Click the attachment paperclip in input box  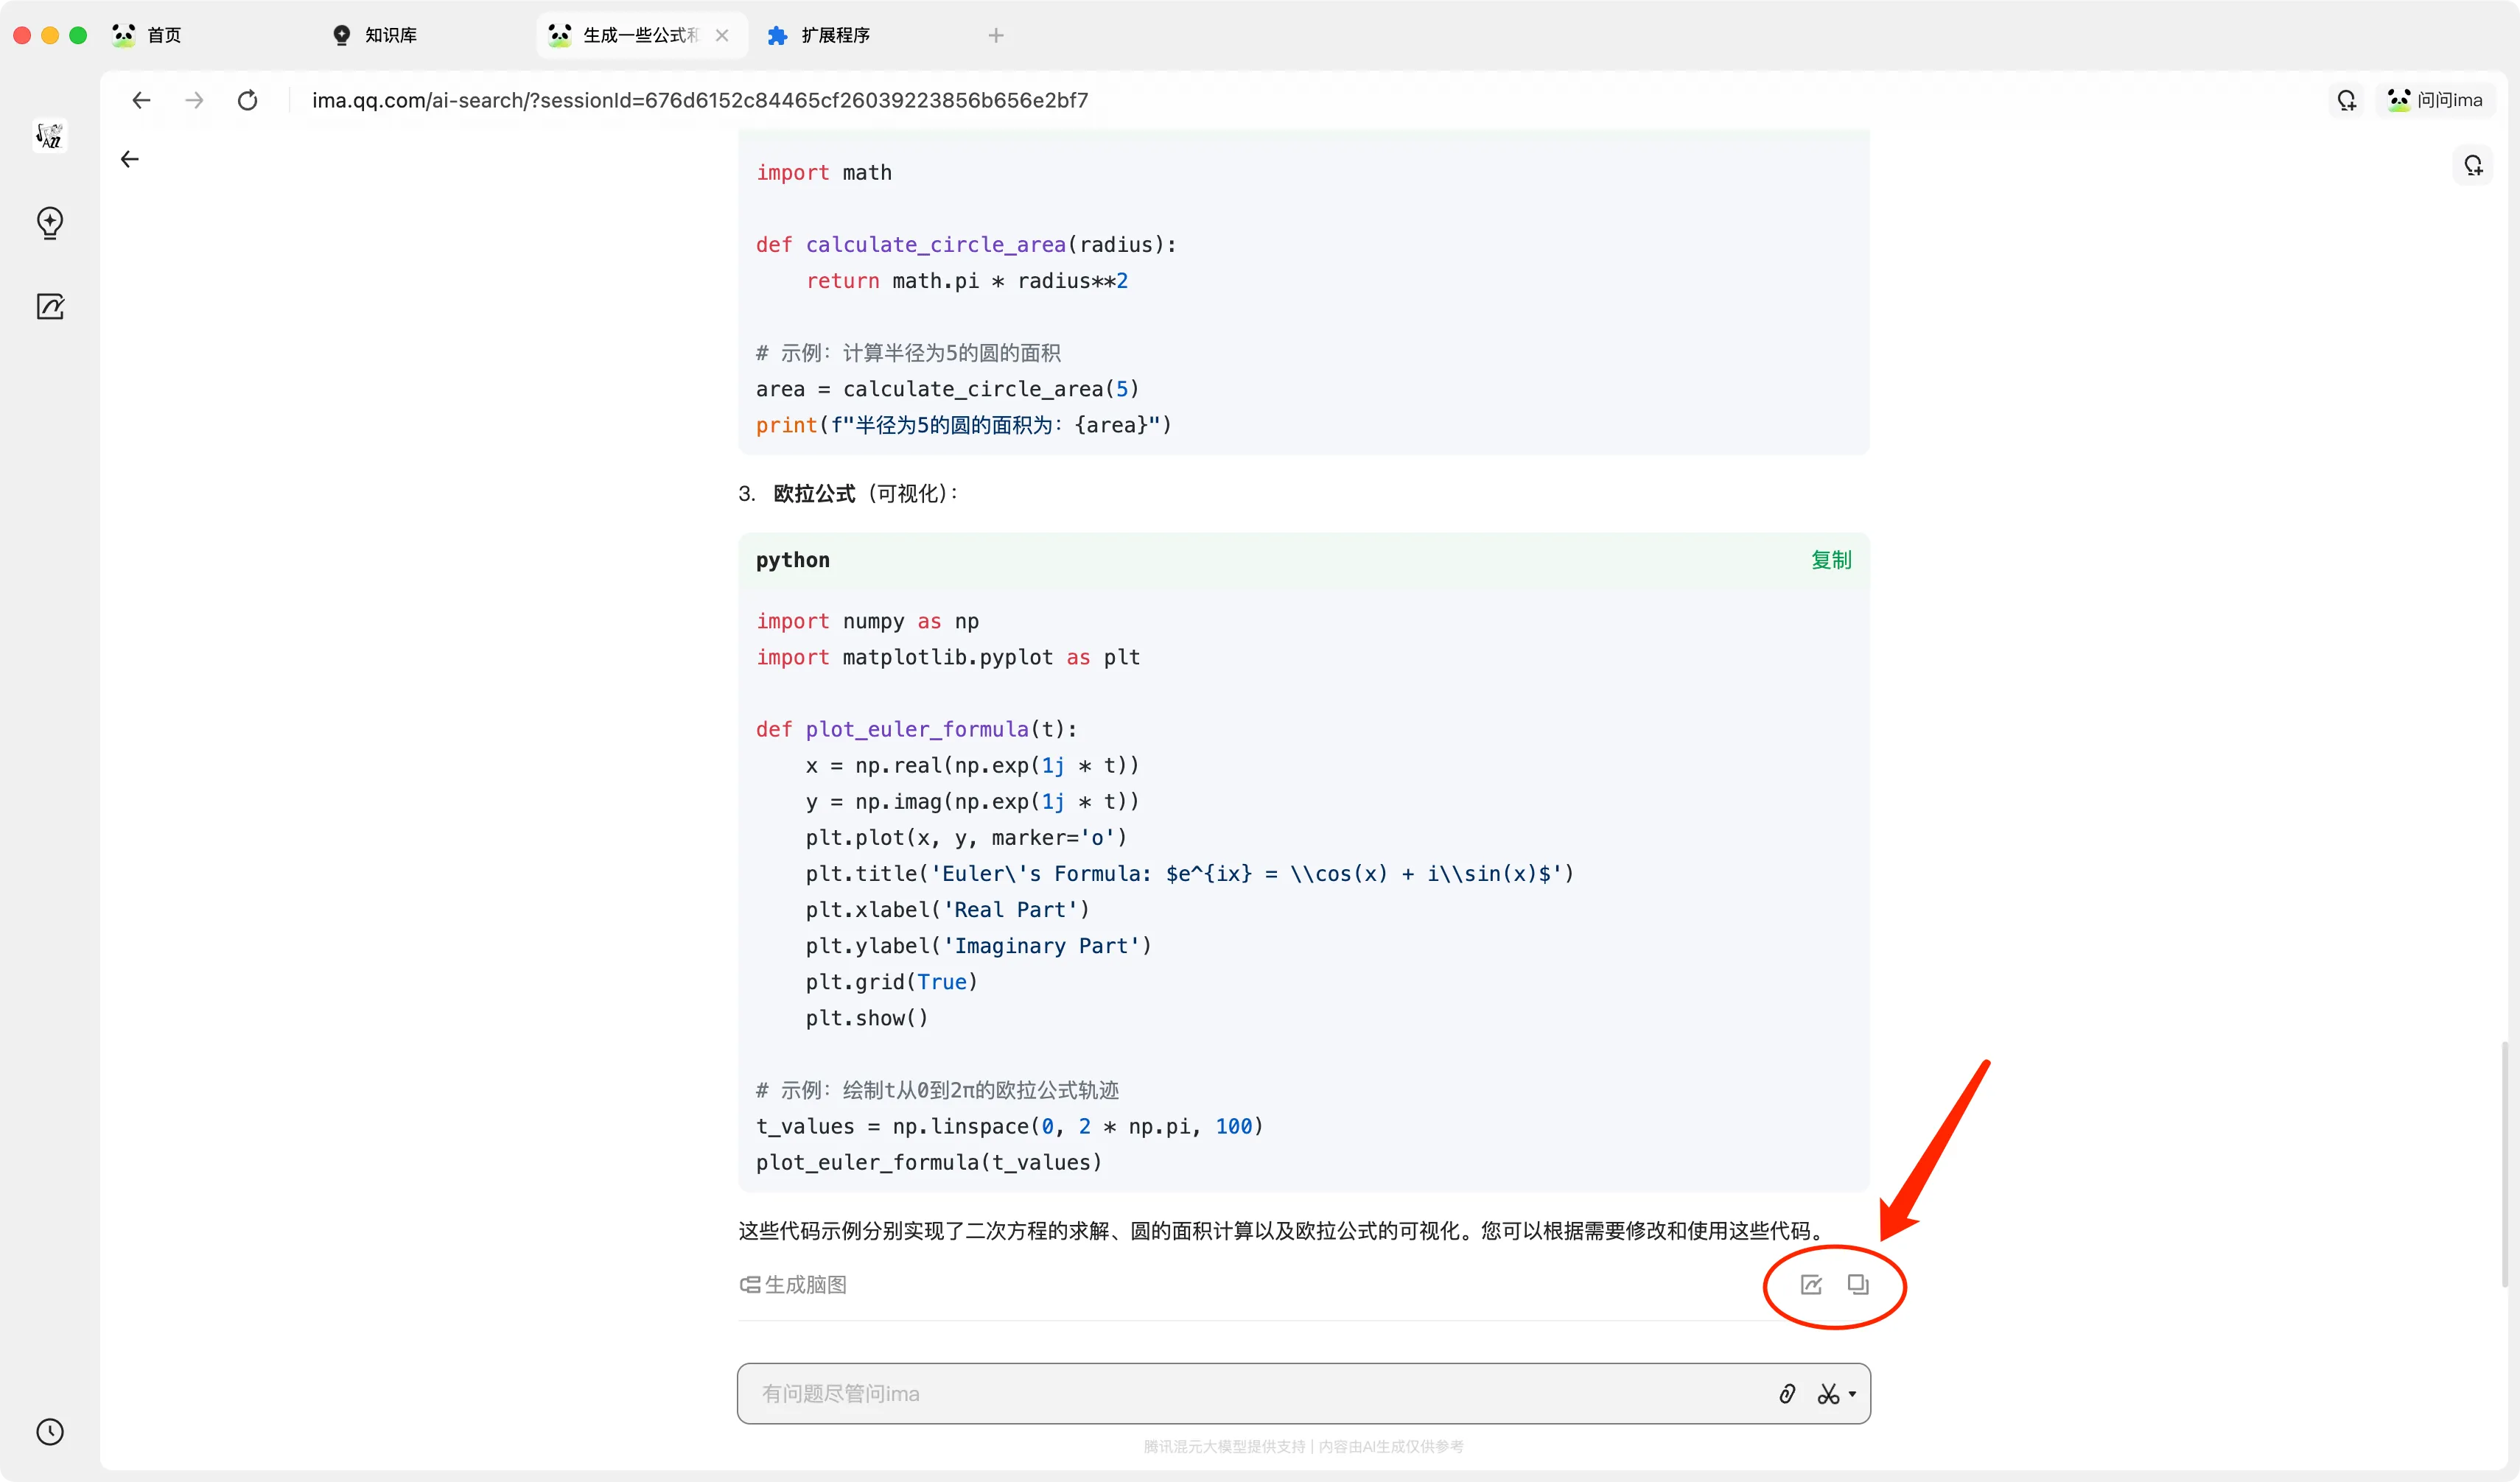[1787, 1393]
